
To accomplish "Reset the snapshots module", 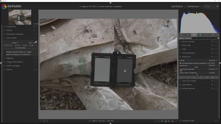I will pos(34,27).
